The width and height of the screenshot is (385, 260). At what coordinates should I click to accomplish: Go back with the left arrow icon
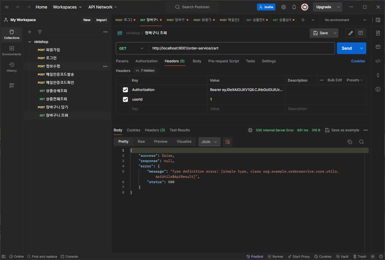[x=18, y=7]
